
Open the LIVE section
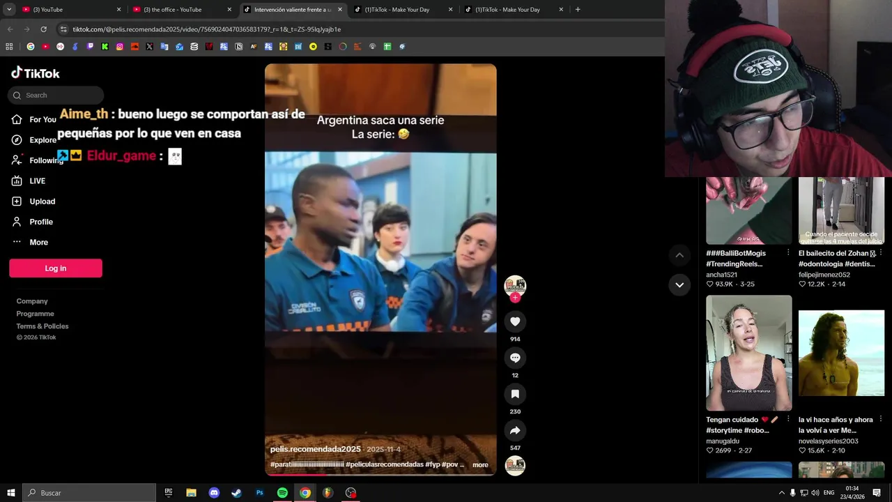pyautogui.click(x=29, y=181)
